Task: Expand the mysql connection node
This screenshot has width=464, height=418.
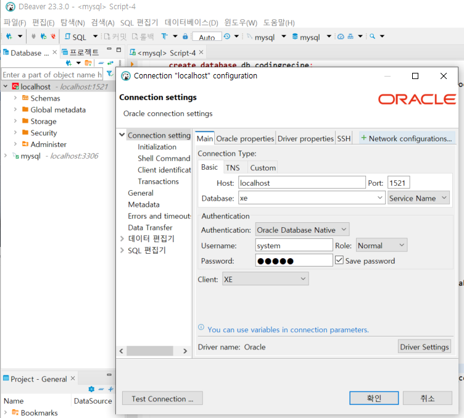Action: 6,156
